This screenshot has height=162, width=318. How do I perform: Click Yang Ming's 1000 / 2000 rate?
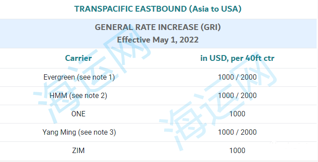tap(237, 132)
